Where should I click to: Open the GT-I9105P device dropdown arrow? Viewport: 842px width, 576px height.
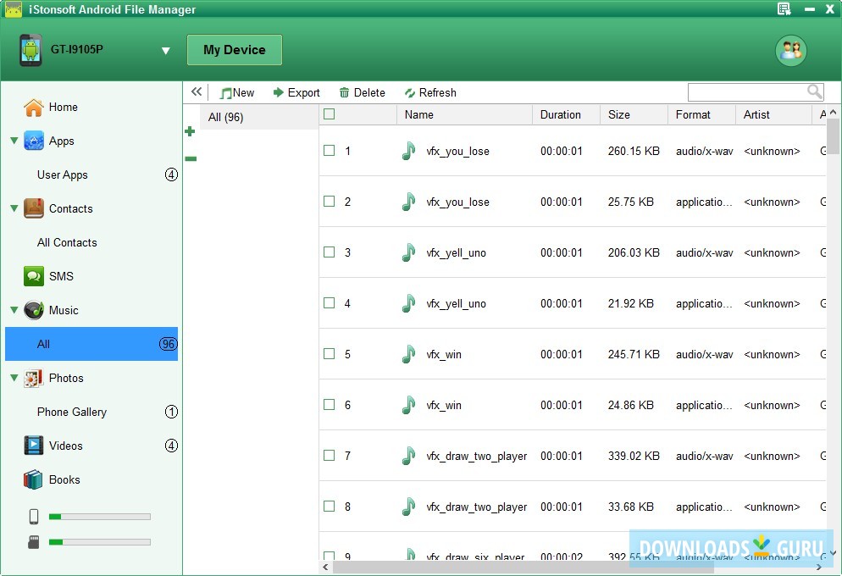point(166,51)
